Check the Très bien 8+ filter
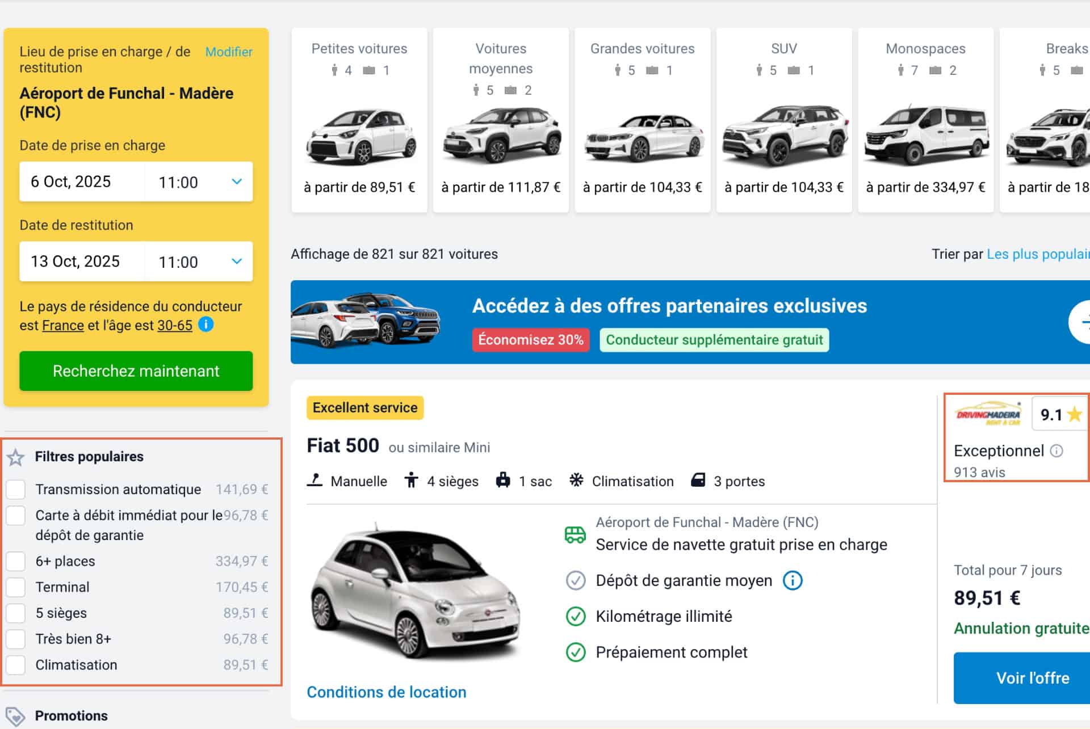 [x=16, y=639]
